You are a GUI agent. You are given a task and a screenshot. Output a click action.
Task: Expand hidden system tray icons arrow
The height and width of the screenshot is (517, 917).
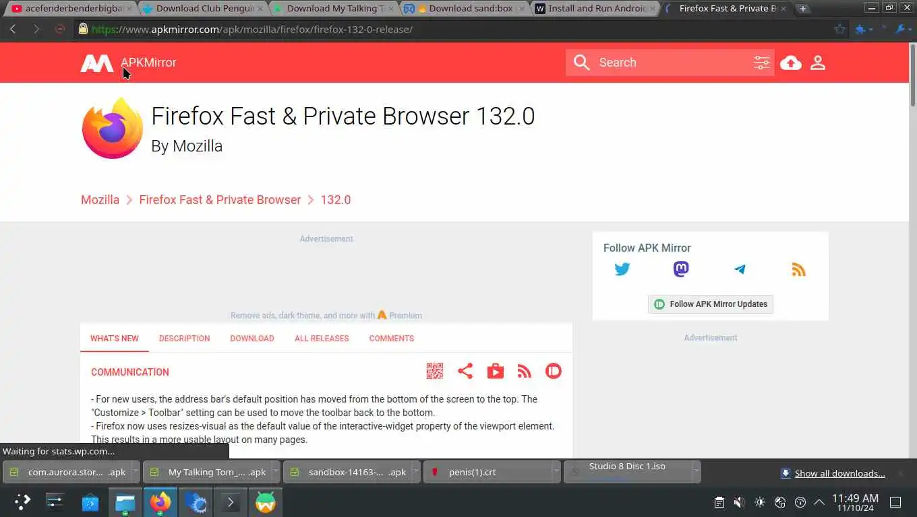tap(819, 502)
